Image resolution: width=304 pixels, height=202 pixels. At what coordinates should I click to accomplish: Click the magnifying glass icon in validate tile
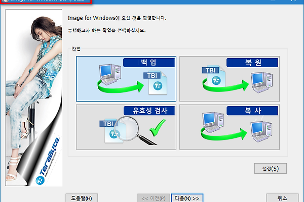pyautogui.click(x=134, y=130)
